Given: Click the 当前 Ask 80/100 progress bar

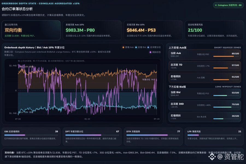Looking at the screenshot, I should [x=226, y=56].
